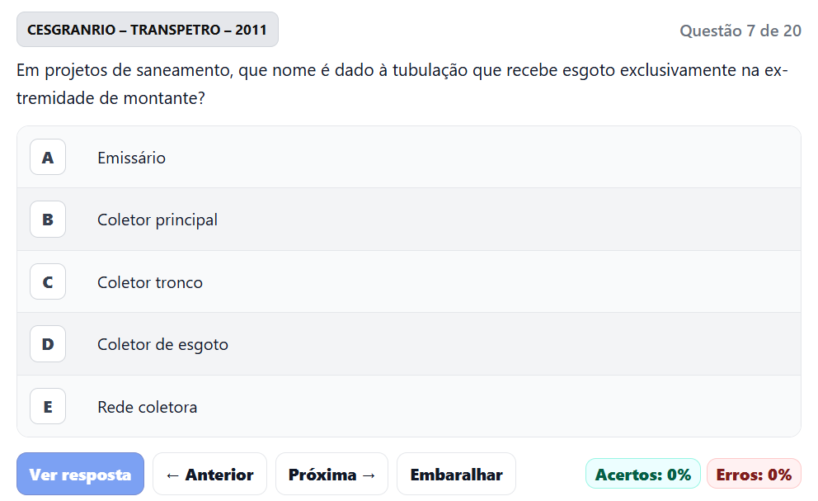Viewport: 818px width, 501px height.
Task: Click the 'Questão 7 de 20' counter
Action: pos(740,31)
